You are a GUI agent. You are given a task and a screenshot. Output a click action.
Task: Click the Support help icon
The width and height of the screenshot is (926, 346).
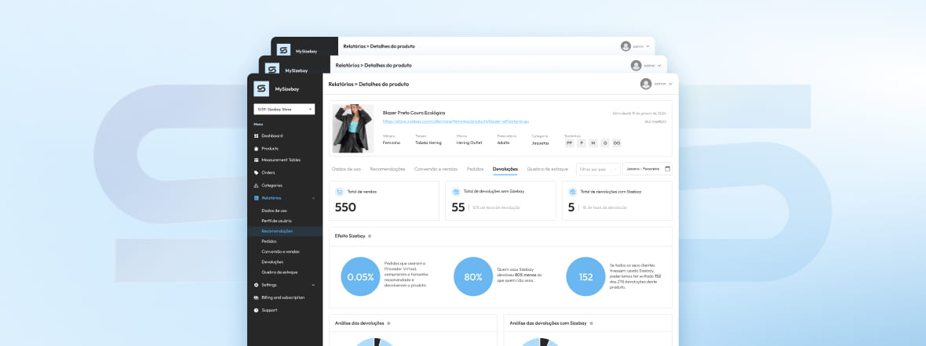[257, 310]
